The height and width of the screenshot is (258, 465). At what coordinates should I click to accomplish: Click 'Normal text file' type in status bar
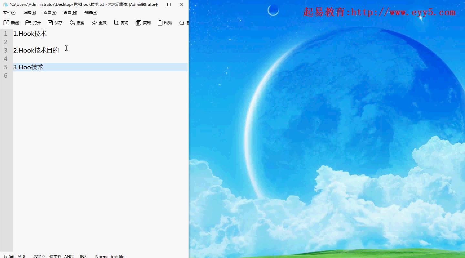[x=110, y=256]
